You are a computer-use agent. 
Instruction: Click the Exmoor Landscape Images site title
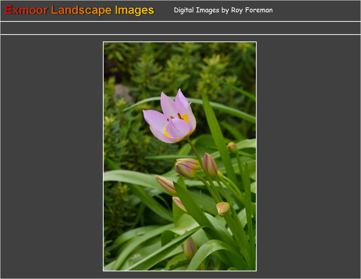tap(80, 10)
